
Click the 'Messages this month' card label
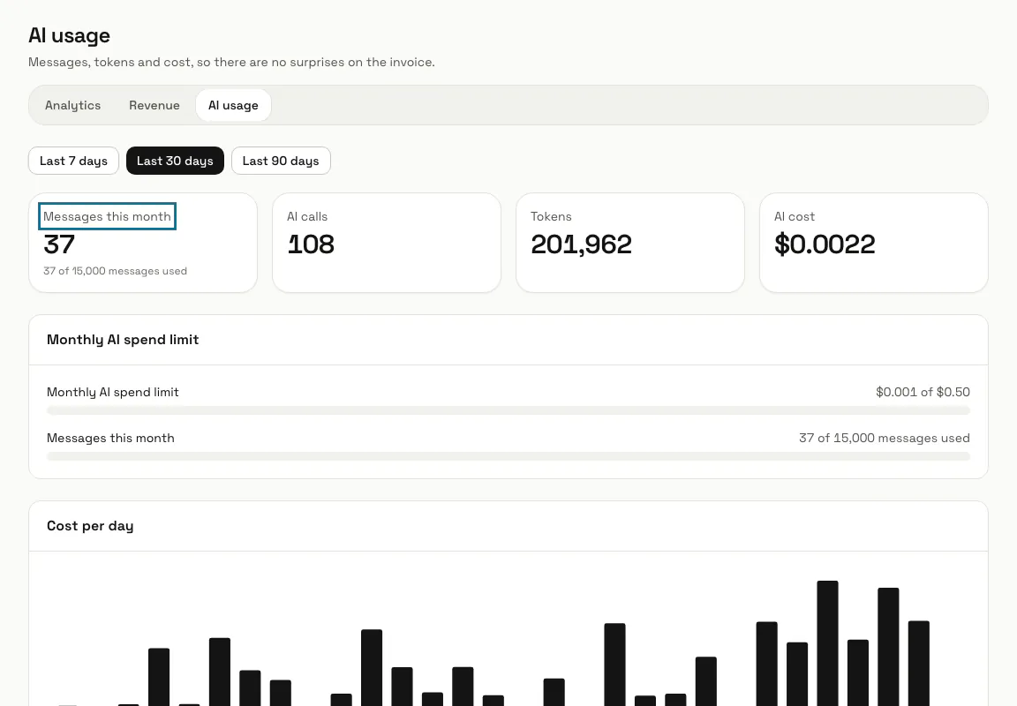pyautogui.click(x=107, y=216)
